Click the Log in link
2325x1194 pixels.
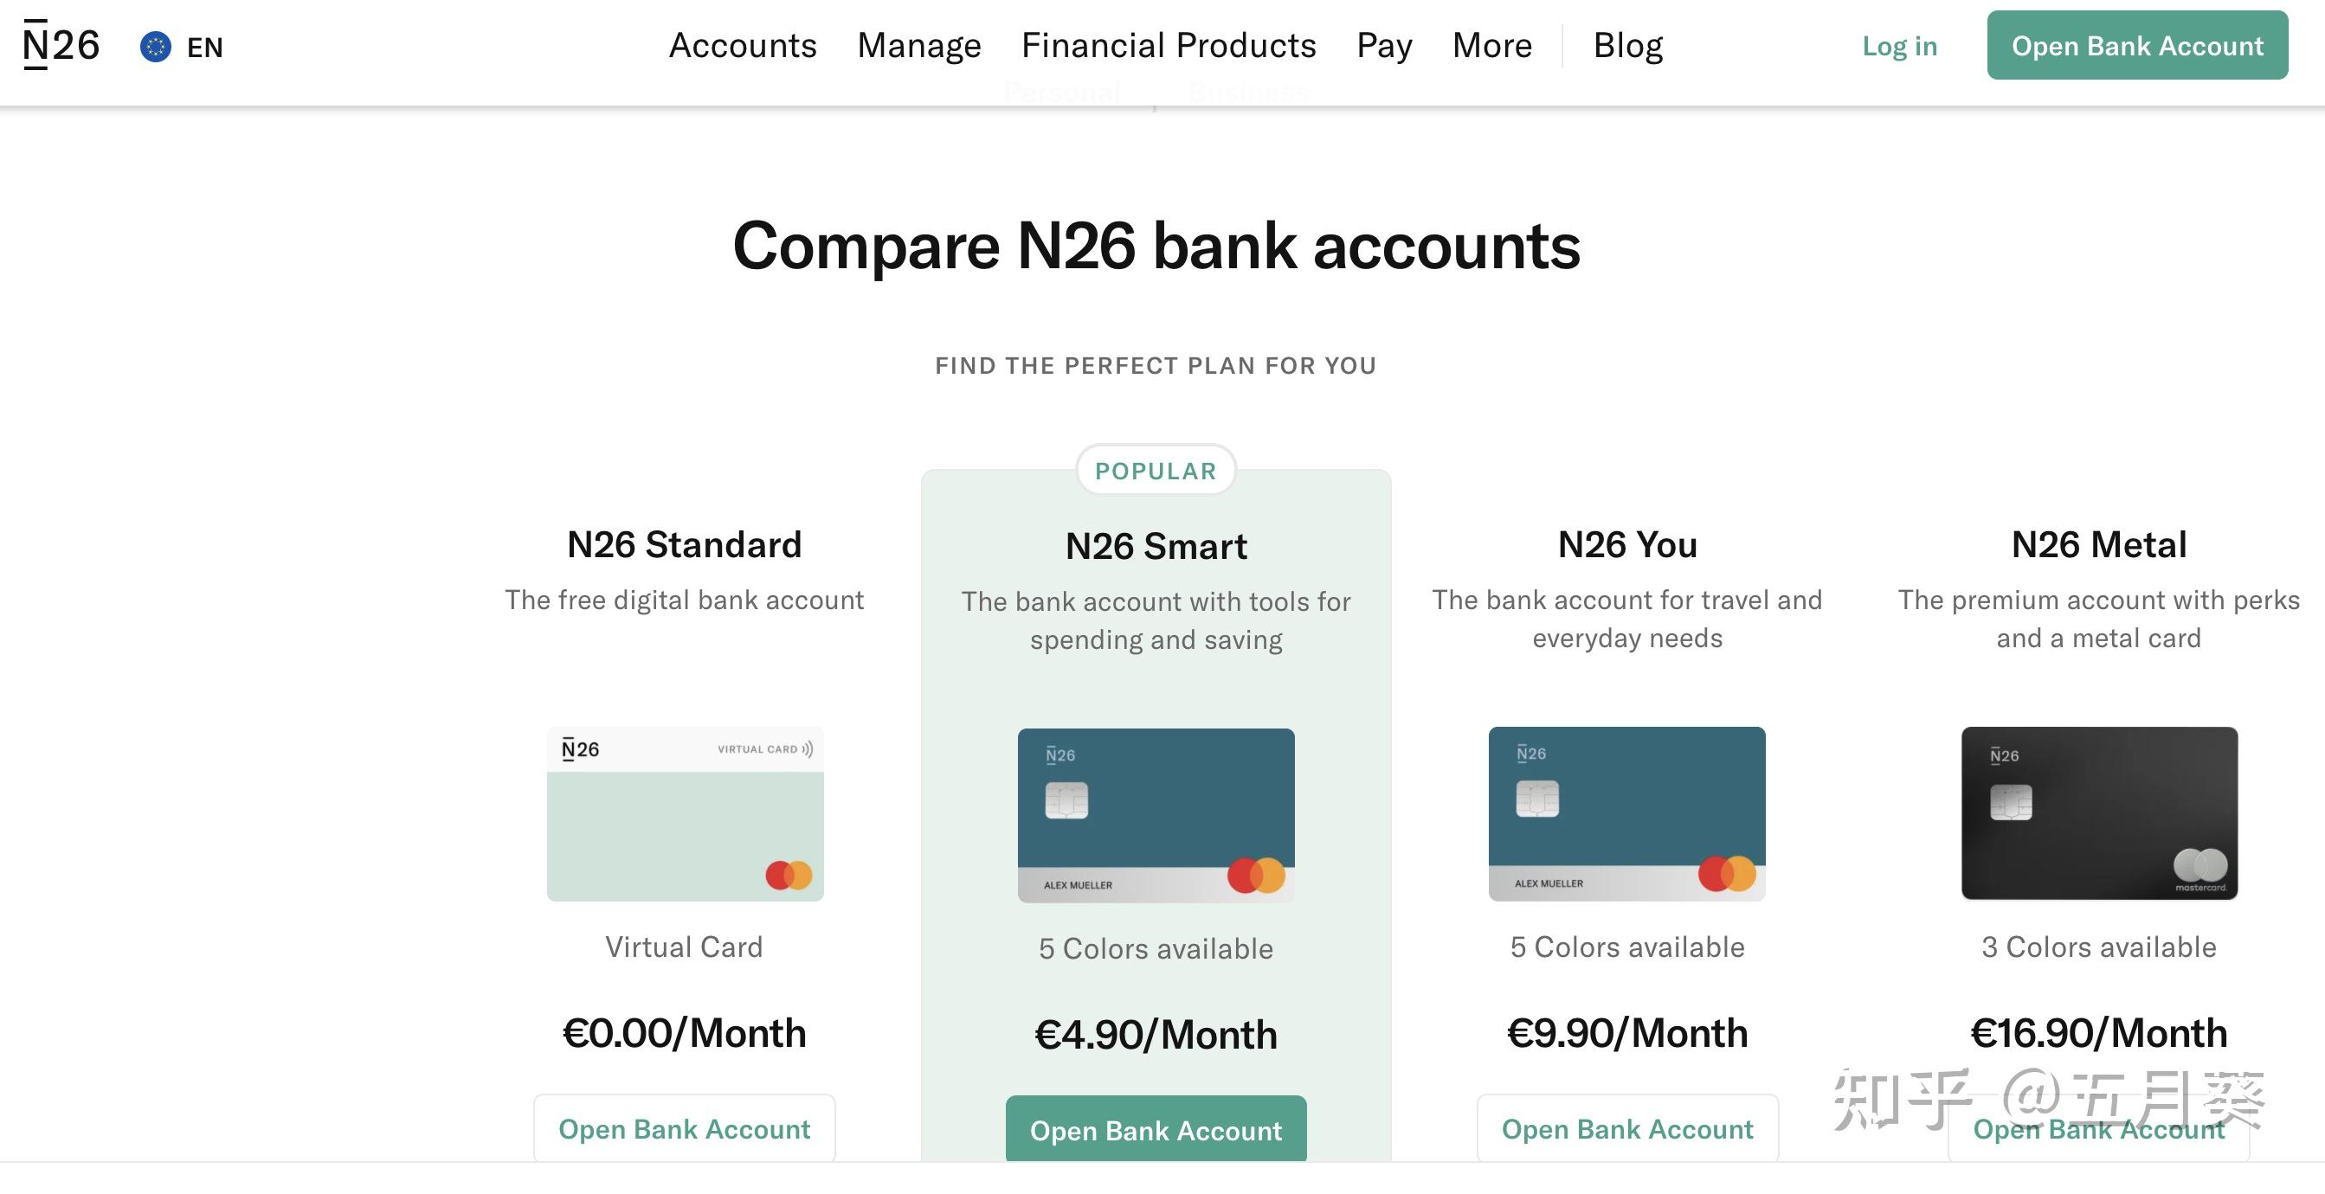[x=1899, y=46]
